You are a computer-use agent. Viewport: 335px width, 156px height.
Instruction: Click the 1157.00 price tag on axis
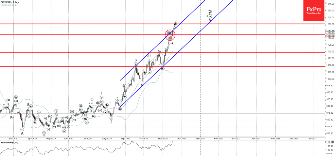(x=329, y=35)
